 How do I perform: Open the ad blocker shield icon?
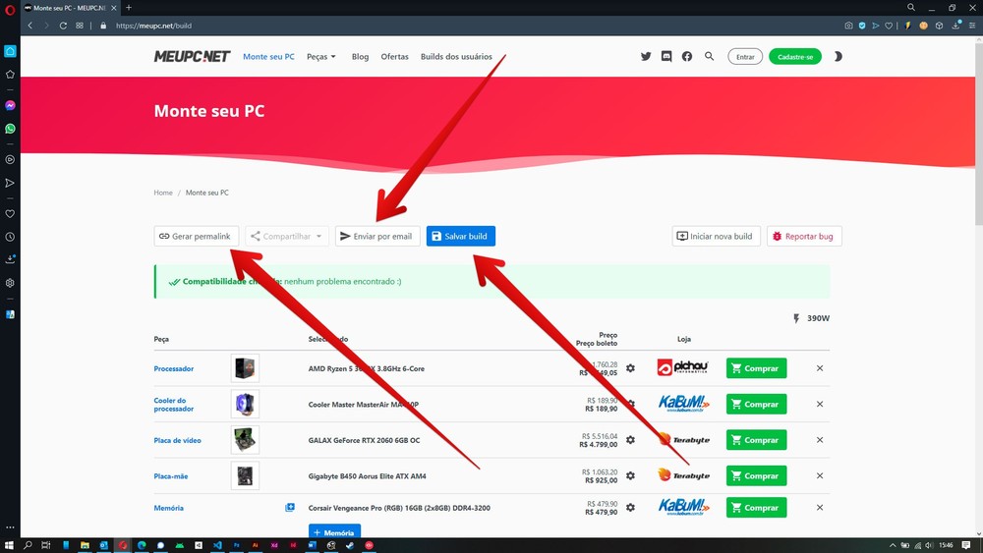point(862,26)
